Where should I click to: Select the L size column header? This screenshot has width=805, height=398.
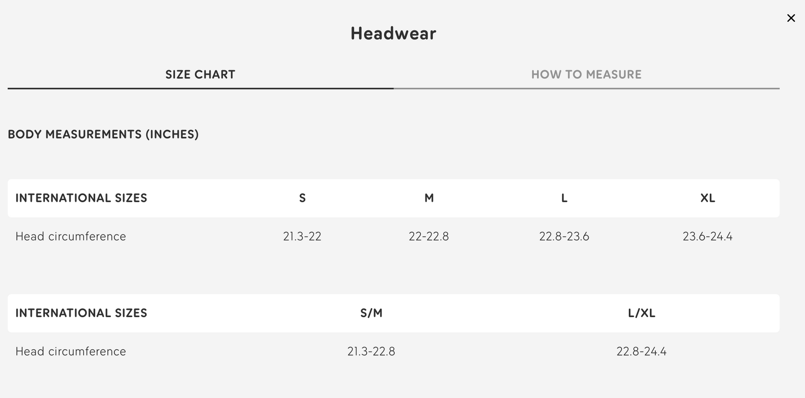tap(564, 198)
